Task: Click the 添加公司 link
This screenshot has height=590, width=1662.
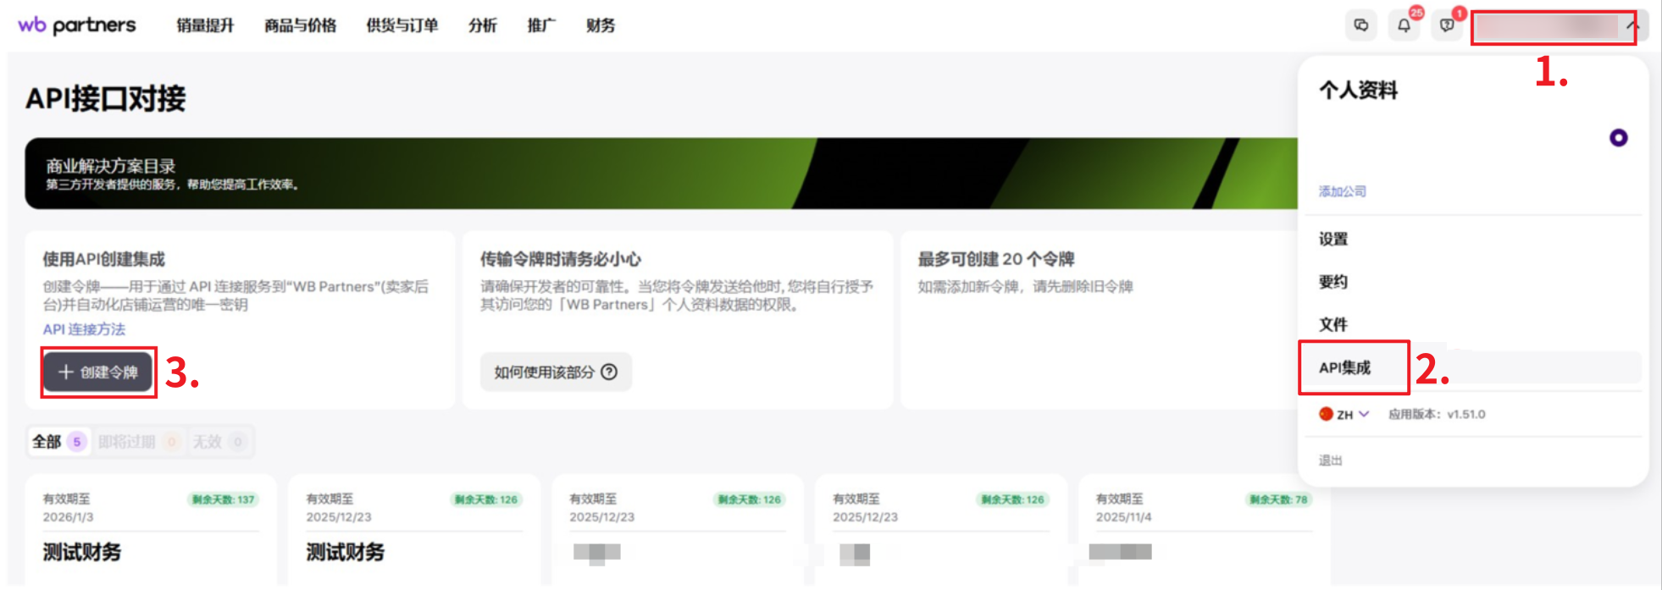Action: [1342, 191]
